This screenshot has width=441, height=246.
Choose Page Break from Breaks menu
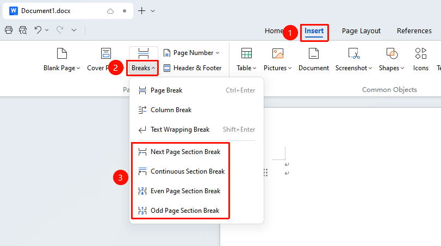[197, 90]
